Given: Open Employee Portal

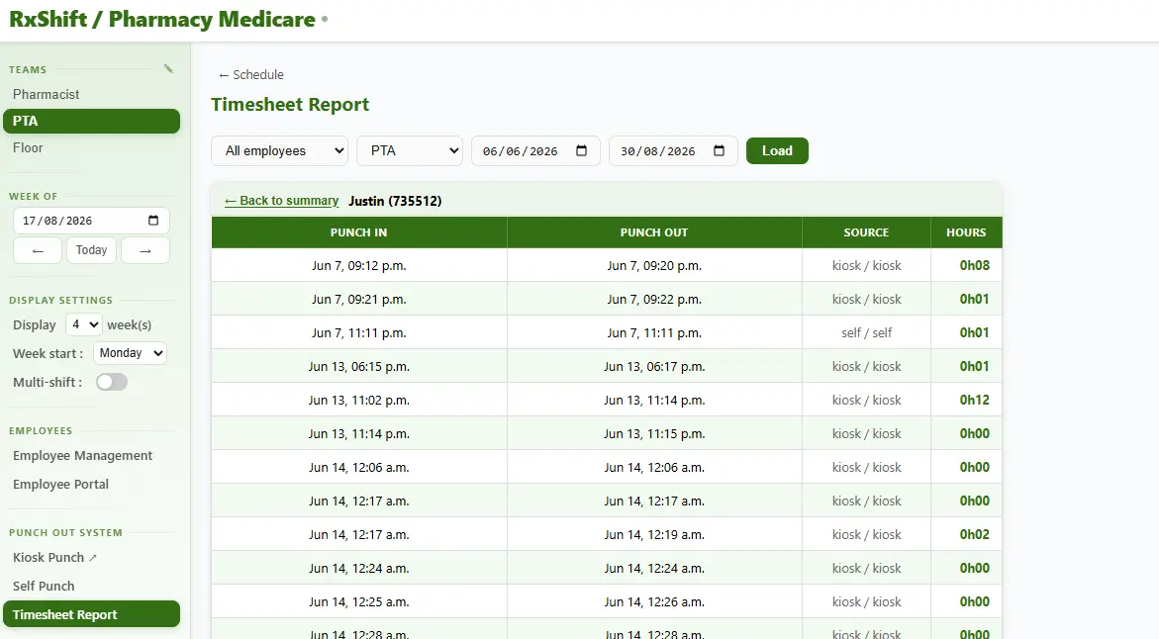Looking at the screenshot, I should (x=60, y=485).
